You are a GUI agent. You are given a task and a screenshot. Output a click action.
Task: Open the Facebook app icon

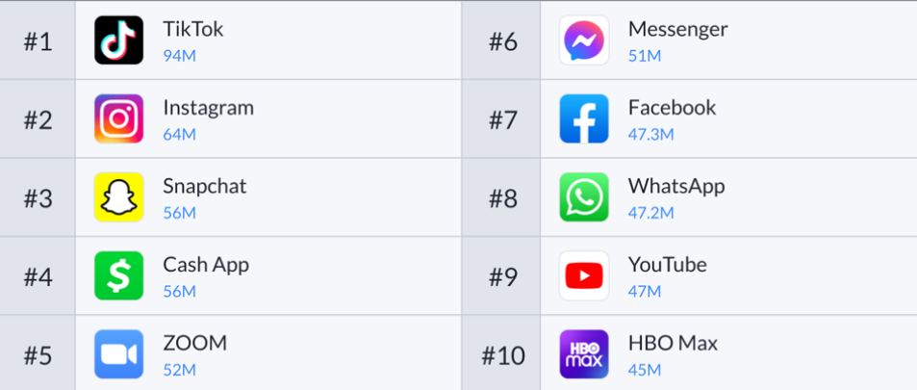pos(584,119)
